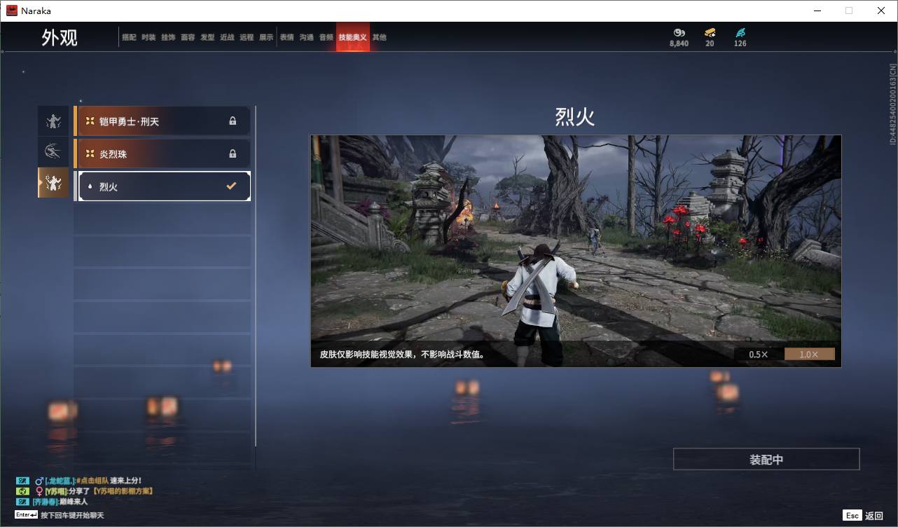Open the 时装 tab
The width and height of the screenshot is (898, 527).
[148, 37]
